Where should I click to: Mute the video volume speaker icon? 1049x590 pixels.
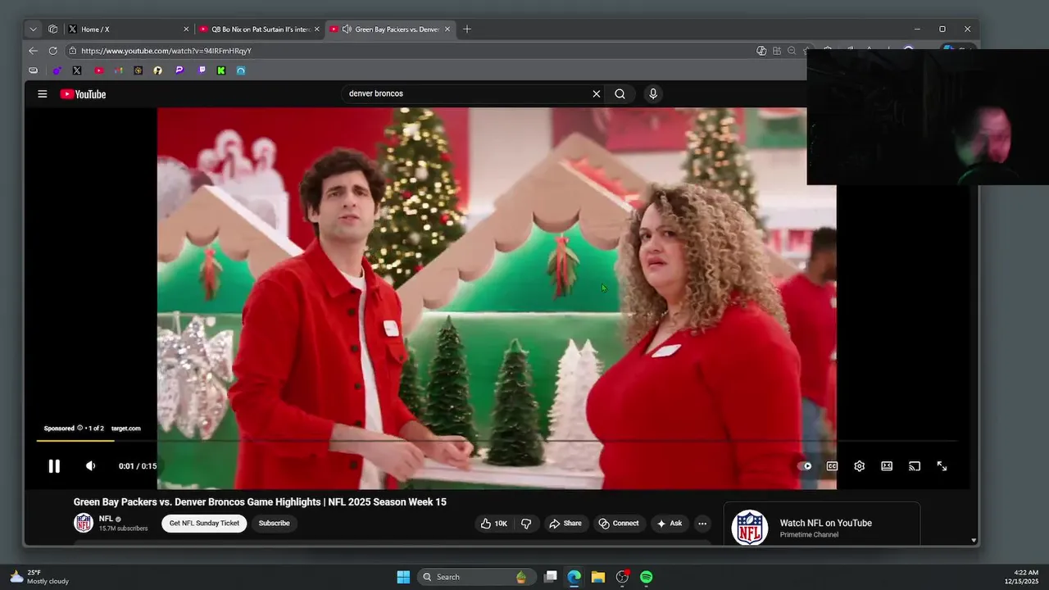tap(90, 466)
